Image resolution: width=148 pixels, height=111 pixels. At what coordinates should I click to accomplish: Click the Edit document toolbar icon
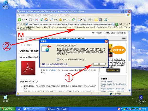[90, 20]
